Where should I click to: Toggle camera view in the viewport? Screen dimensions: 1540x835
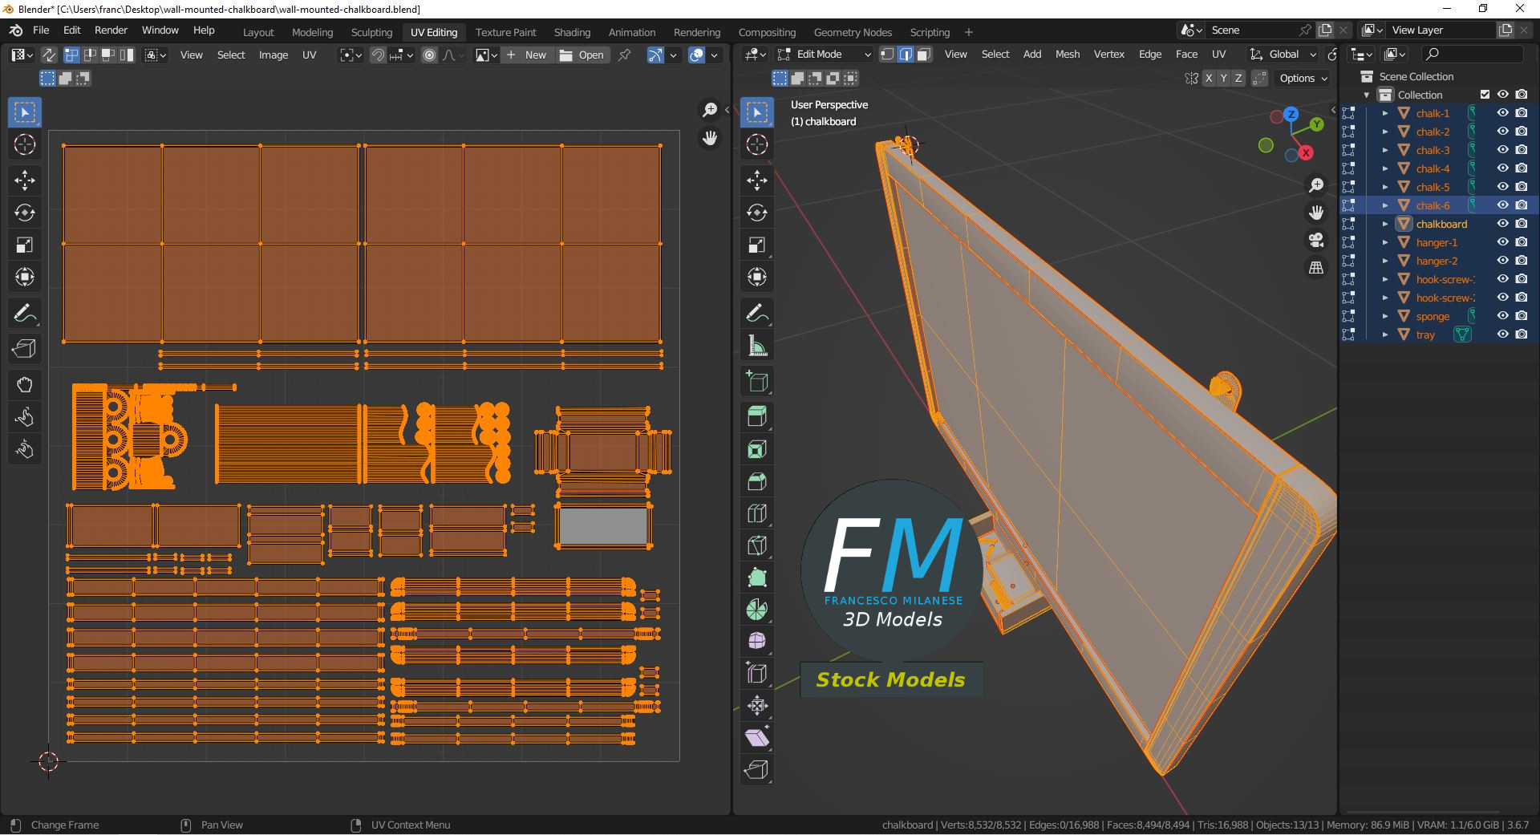click(1315, 240)
